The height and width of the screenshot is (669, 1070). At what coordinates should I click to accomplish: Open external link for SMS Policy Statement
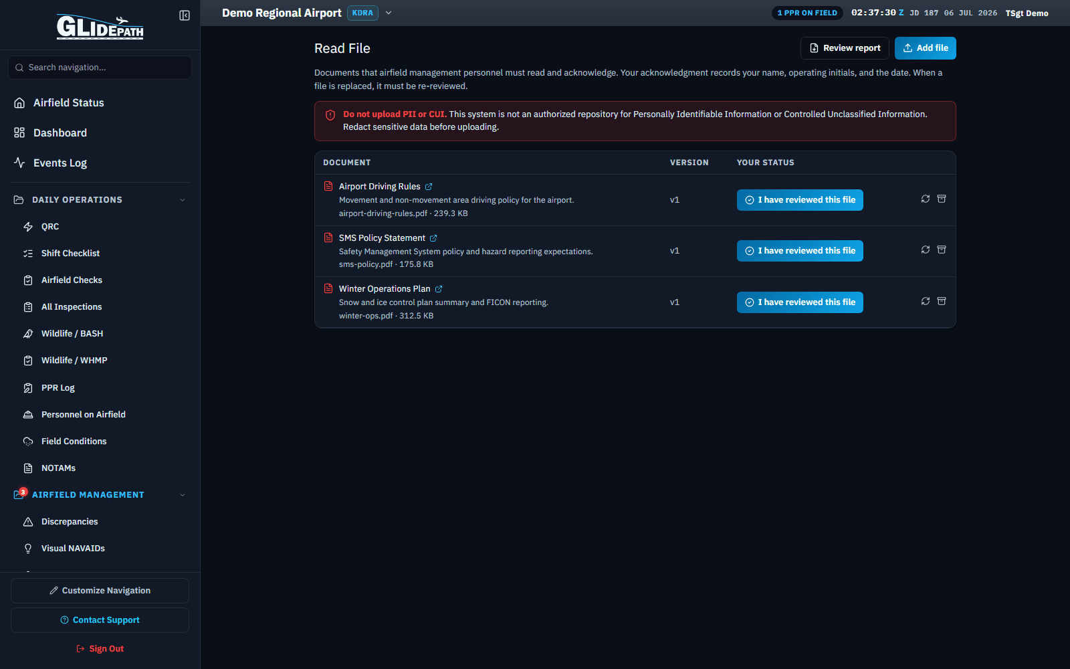[x=433, y=238]
